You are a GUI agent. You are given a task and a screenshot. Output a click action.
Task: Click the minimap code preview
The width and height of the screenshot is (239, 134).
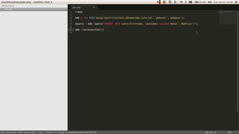click(x=227, y=17)
